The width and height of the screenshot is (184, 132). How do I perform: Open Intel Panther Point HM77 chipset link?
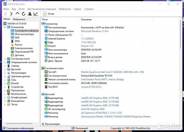102,79
